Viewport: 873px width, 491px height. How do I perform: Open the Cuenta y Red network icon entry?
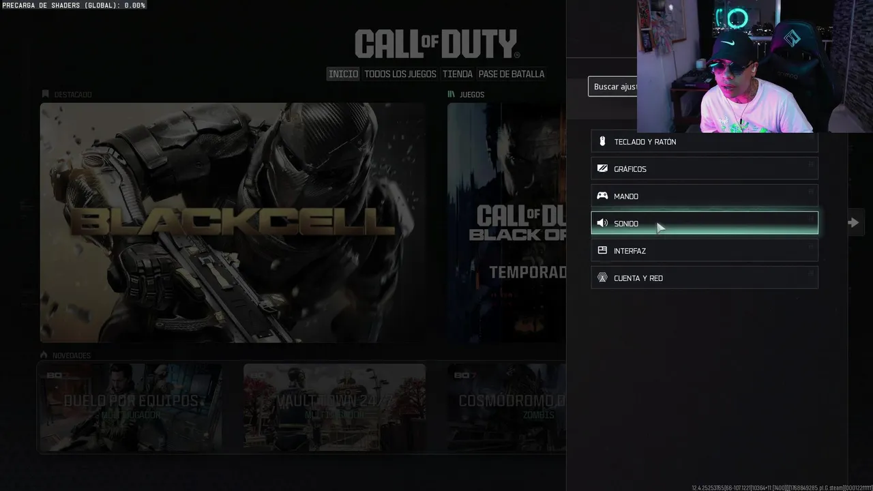[x=705, y=278]
